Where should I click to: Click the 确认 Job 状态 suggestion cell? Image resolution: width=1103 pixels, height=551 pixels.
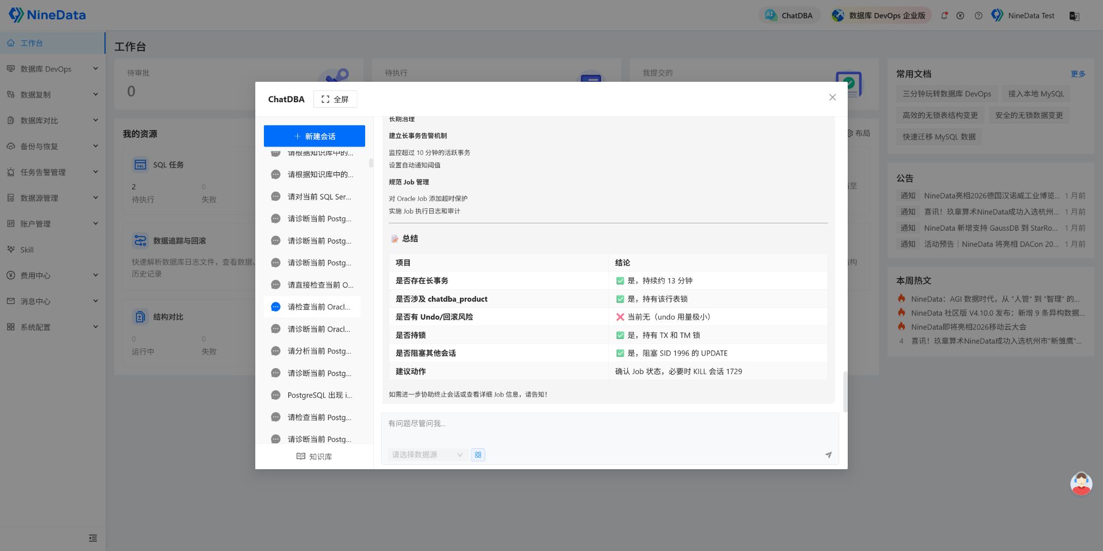click(x=718, y=371)
